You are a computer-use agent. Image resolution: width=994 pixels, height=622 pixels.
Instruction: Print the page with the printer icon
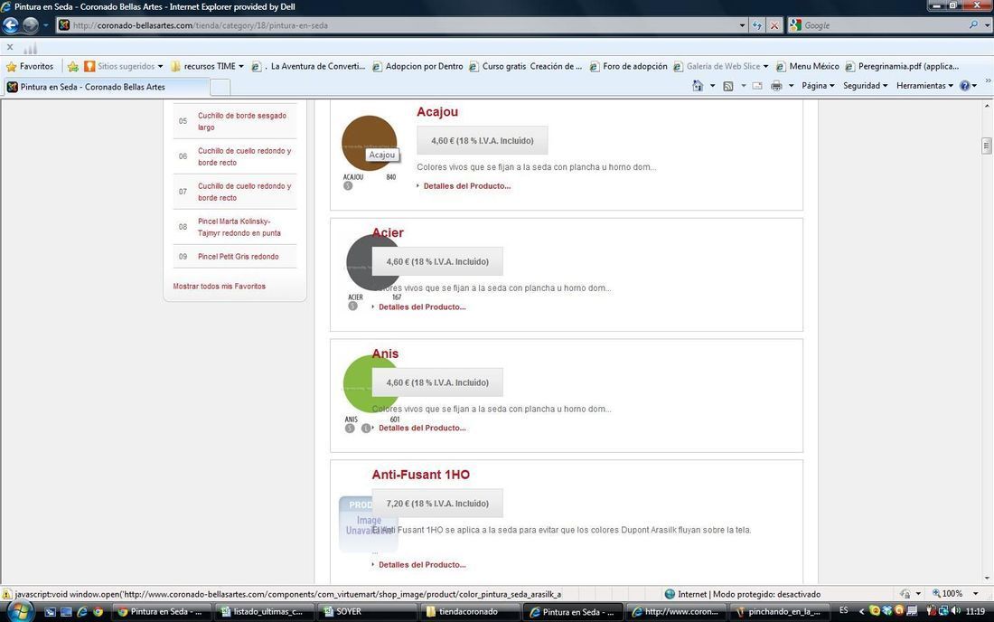(x=776, y=86)
